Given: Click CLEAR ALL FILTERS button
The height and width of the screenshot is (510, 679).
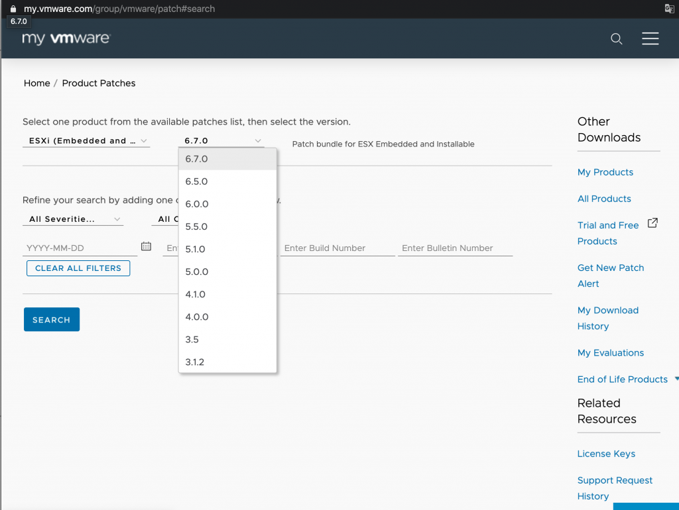Looking at the screenshot, I should 78,268.
